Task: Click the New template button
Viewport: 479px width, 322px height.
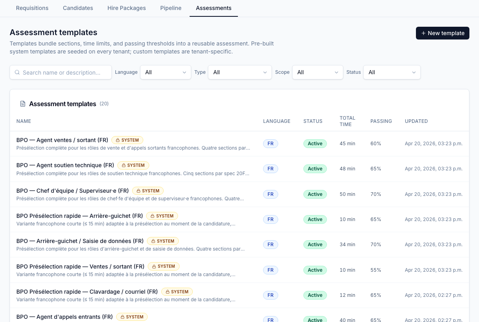Action: click(443, 33)
